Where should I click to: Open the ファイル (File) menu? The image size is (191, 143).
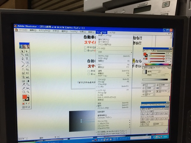pos(23,30)
